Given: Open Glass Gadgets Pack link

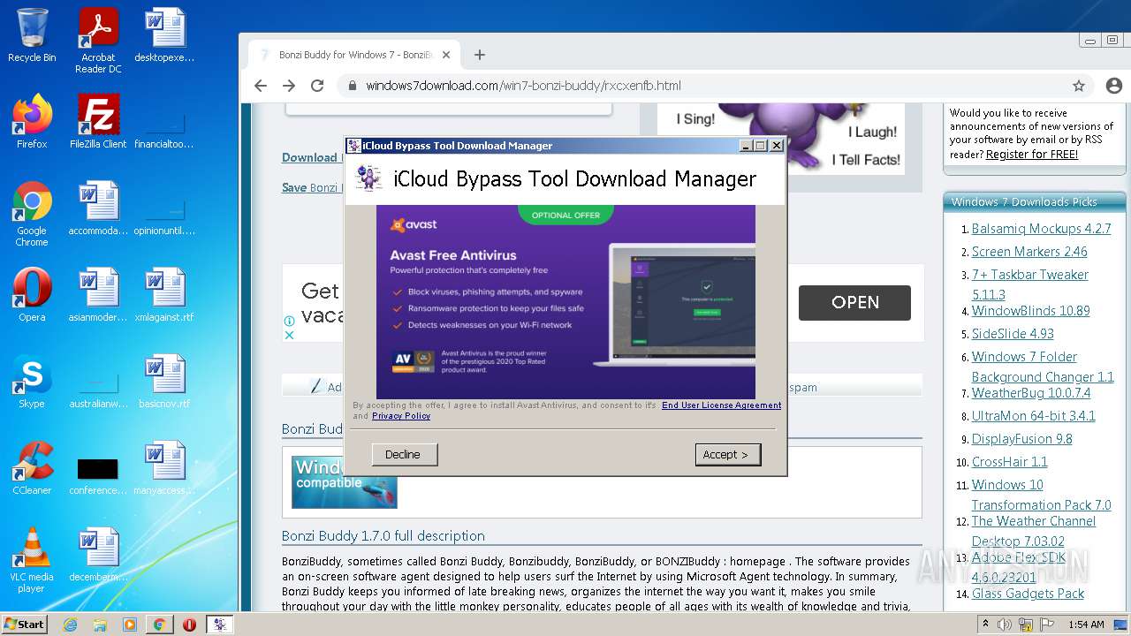Looking at the screenshot, I should tap(1029, 594).
